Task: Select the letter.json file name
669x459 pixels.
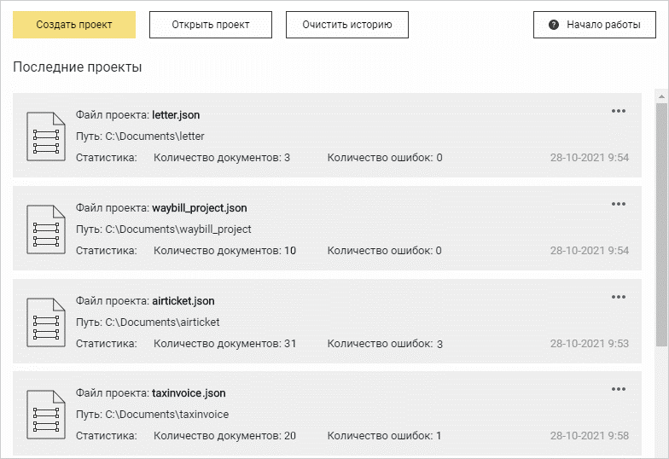Action: (x=176, y=114)
